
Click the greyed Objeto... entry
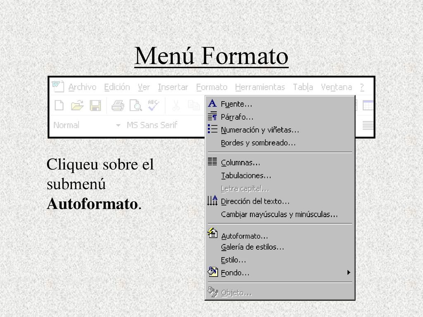click(280, 293)
